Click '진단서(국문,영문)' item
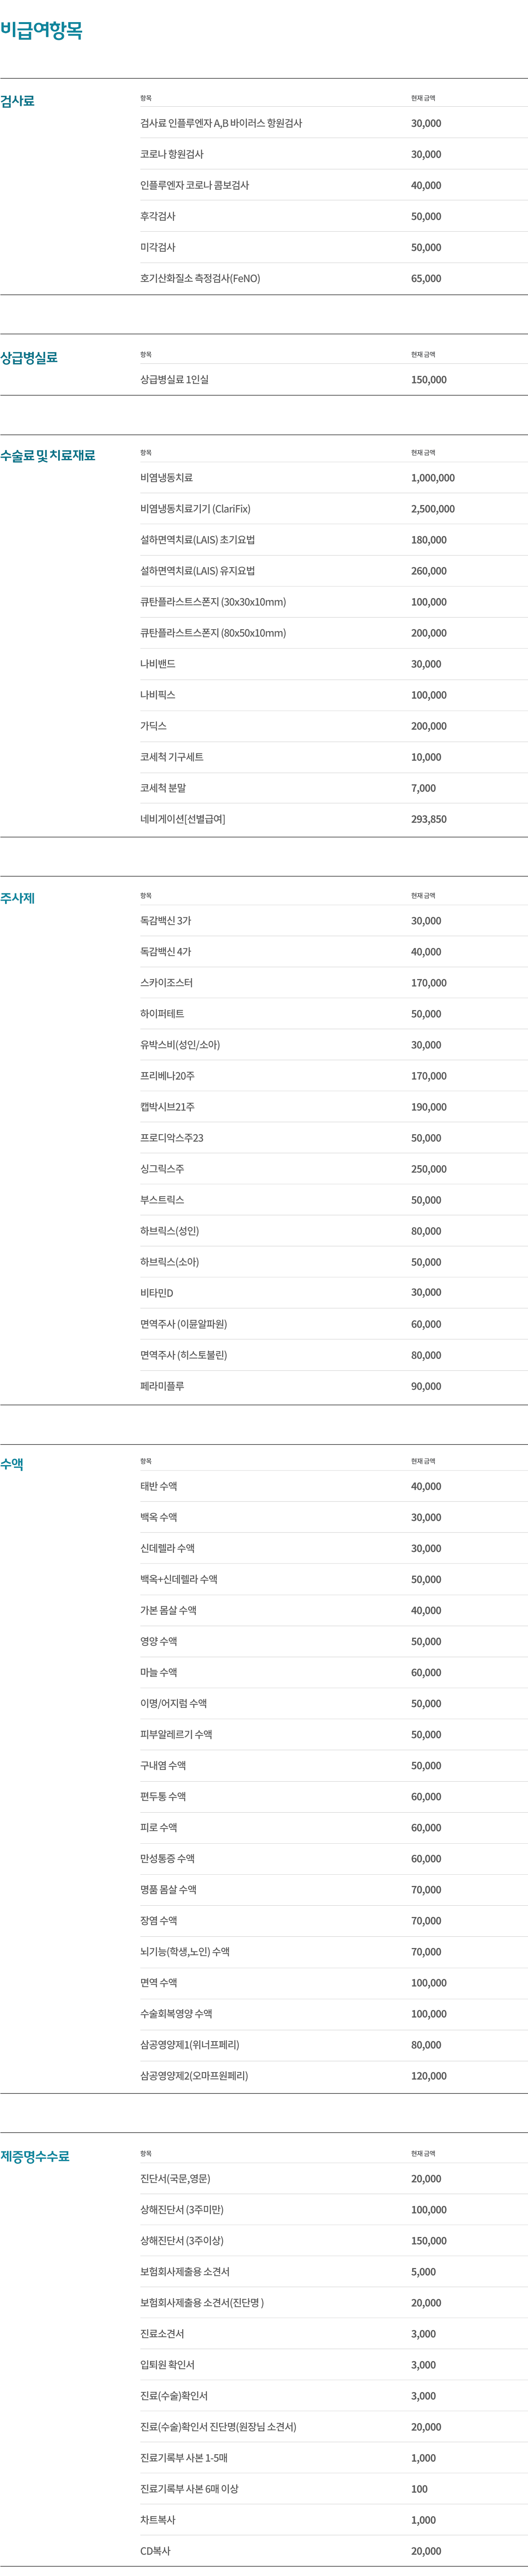Screen dimensions: 528x2576 (x=175, y=2179)
